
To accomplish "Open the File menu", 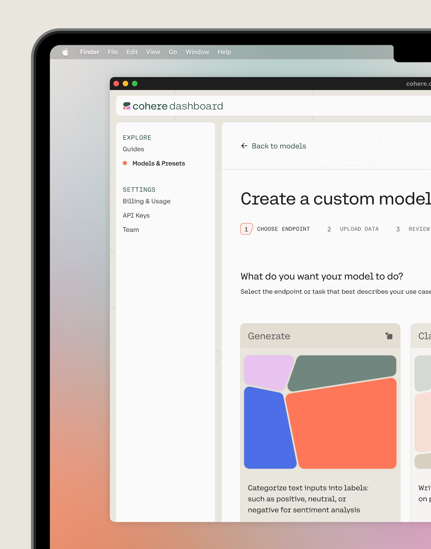I will click(113, 52).
